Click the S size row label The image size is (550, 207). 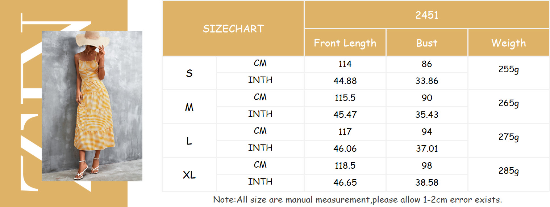pos(189,73)
